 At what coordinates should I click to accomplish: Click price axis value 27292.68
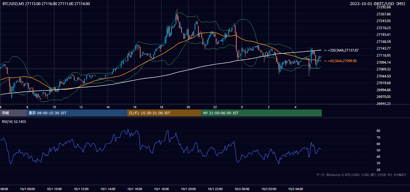coord(384,7)
